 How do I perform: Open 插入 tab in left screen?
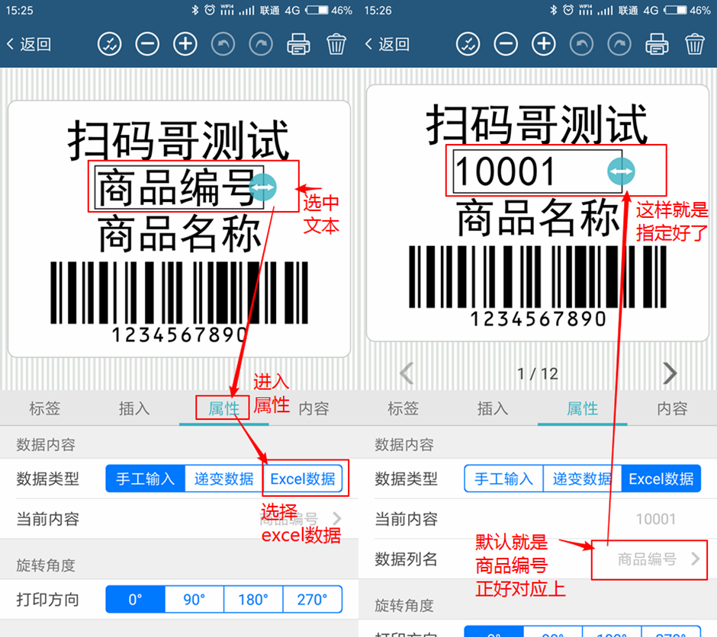(134, 408)
